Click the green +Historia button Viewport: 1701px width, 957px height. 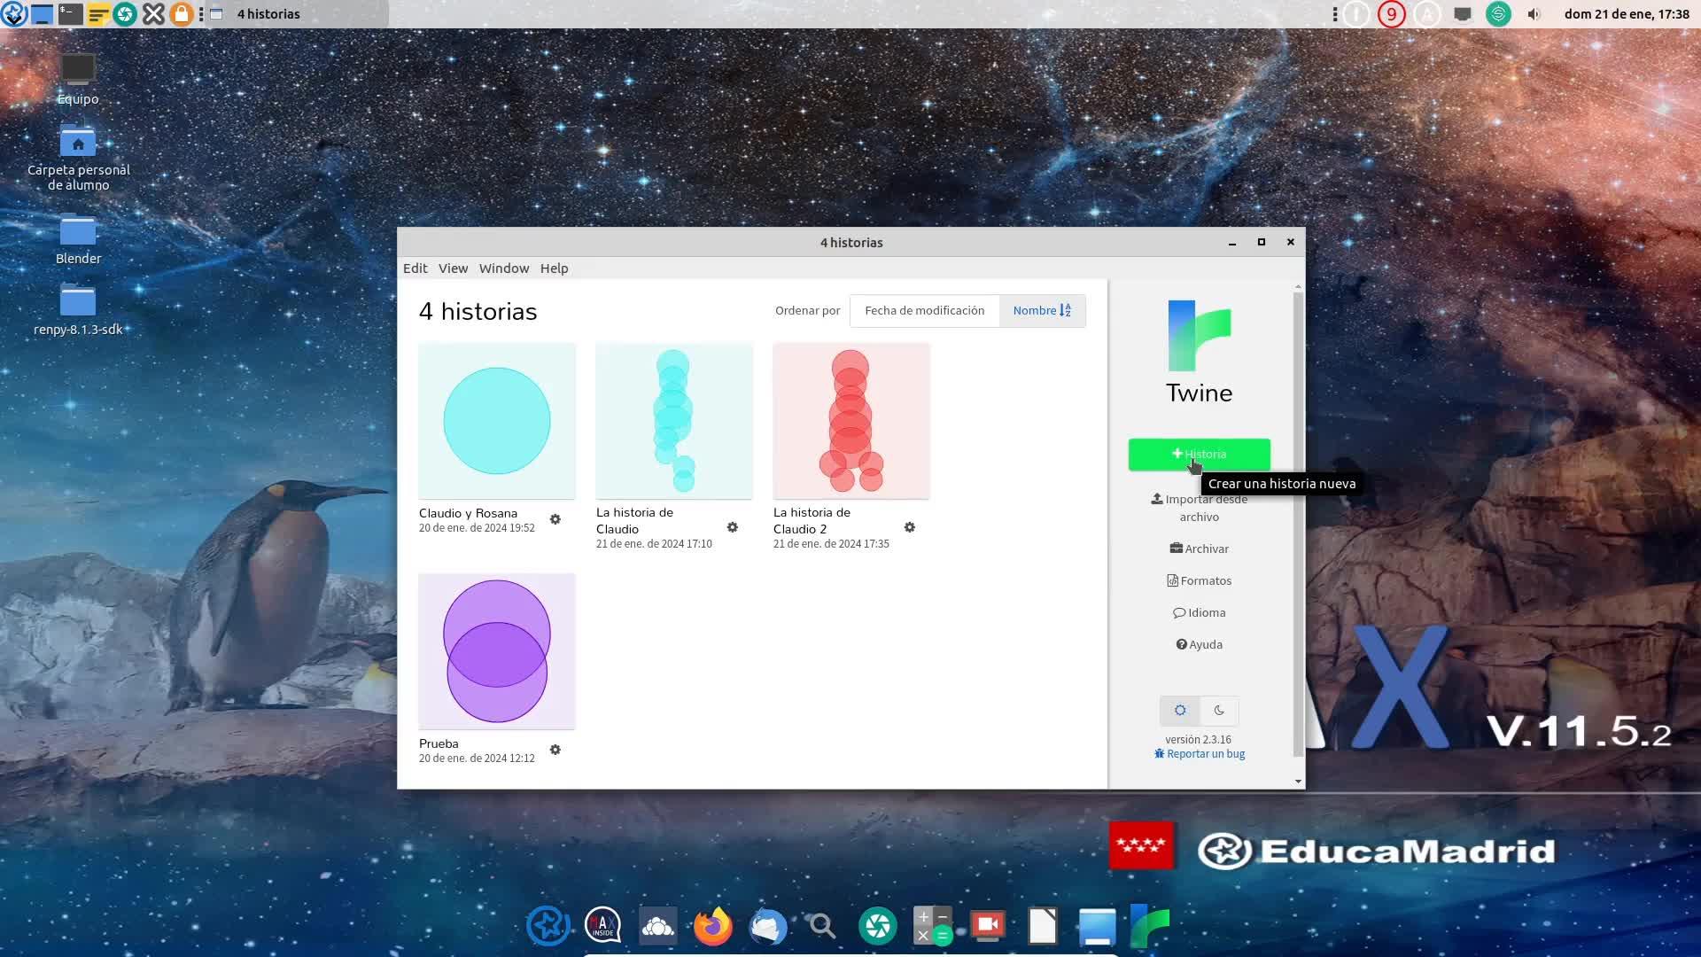click(x=1199, y=454)
